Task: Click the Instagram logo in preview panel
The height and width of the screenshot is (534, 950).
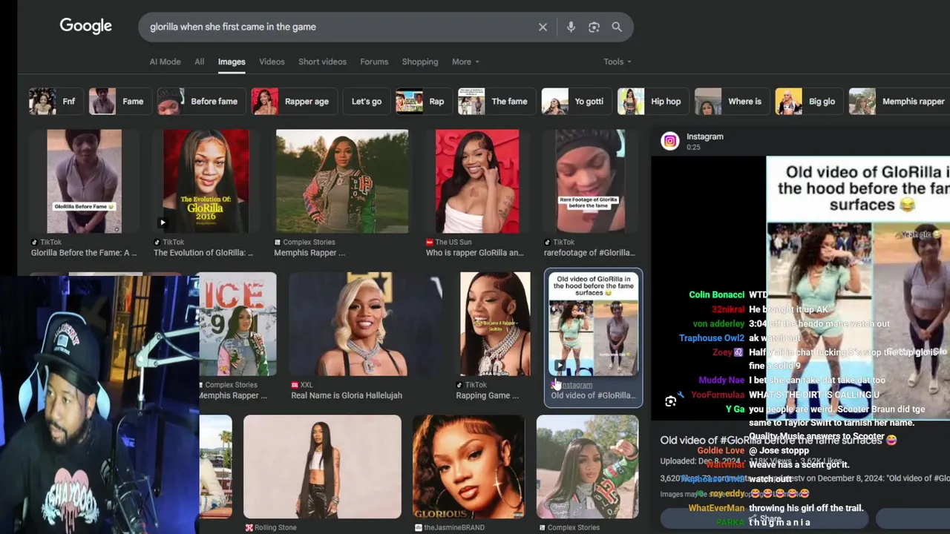Action: click(670, 141)
